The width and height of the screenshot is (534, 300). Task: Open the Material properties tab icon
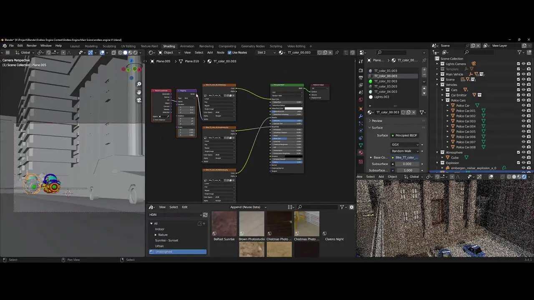click(361, 152)
